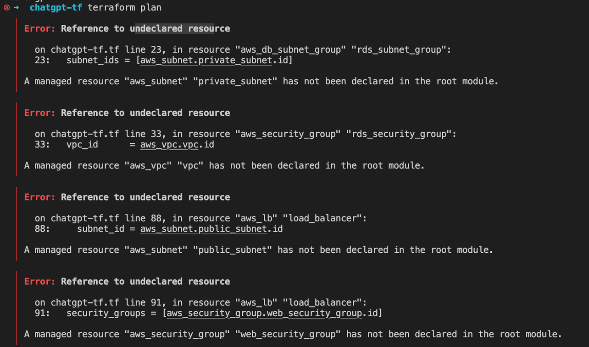Select the subnet_ids attribute on line 23
This screenshot has height=347, width=589.
(x=93, y=60)
